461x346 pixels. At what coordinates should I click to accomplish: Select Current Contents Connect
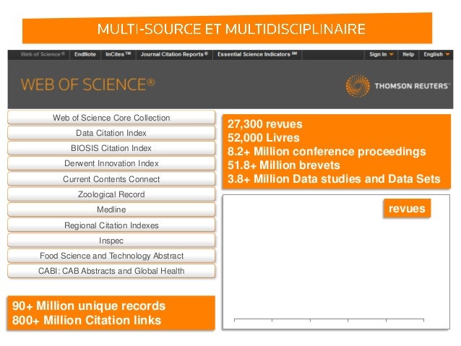click(x=111, y=179)
